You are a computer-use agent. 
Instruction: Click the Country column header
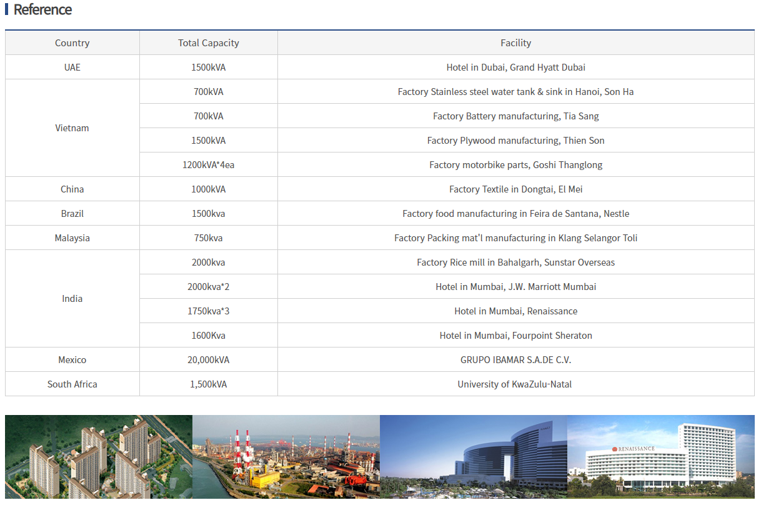pyautogui.click(x=72, y=43)
